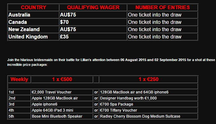Select the Designer Handbag worth €1,000 cell
The image size is (216, 124).
point(148,98)
